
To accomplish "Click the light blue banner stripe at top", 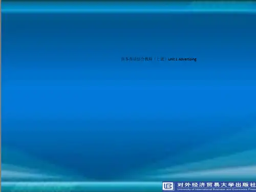I will 128,8.
